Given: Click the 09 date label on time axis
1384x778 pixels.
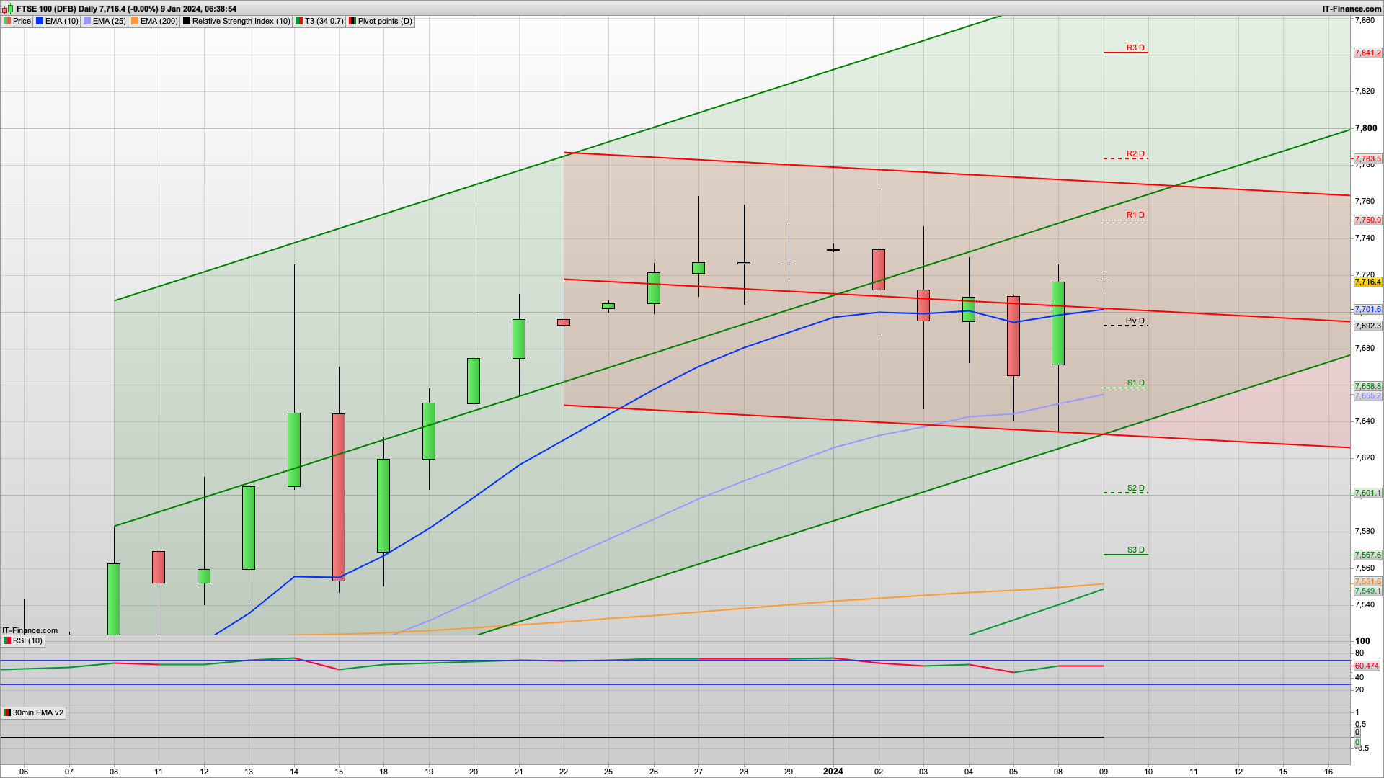Looking at the screenshot, I should (x=1104, y=771).
